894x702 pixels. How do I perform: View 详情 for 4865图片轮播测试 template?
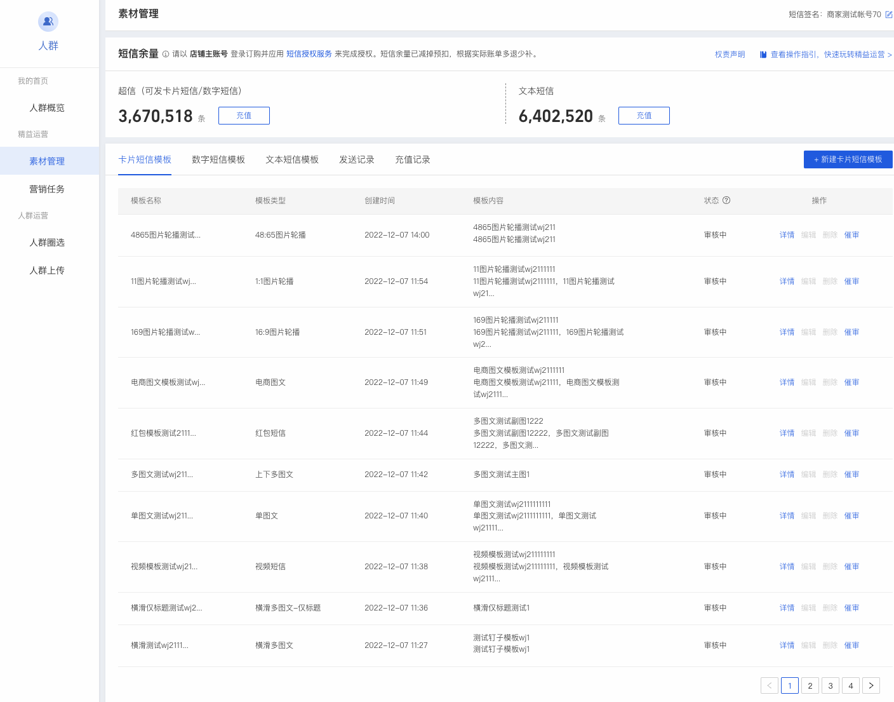point(787,235)
